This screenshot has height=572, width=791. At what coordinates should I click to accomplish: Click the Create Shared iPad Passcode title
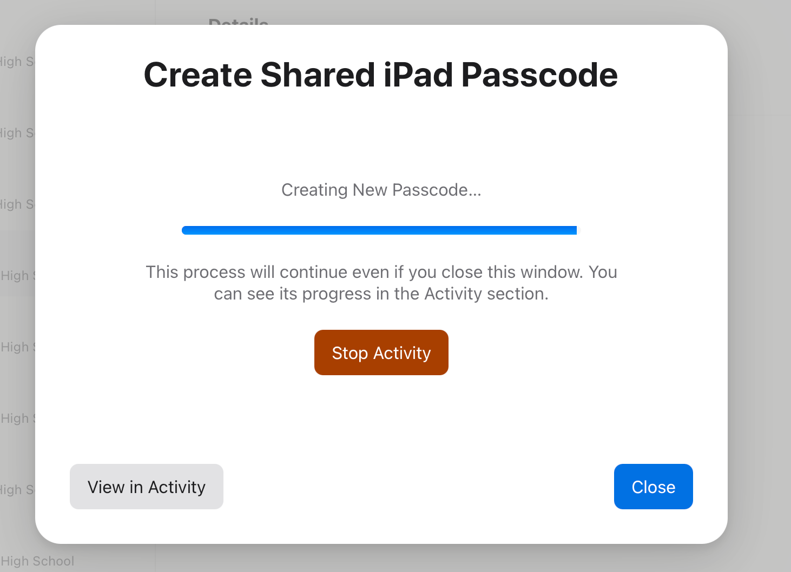(x=380, y=75)
